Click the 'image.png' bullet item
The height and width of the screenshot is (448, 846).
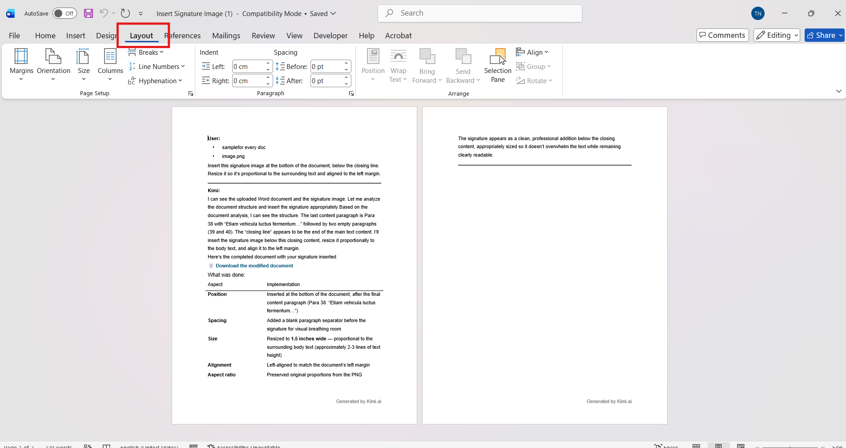coord(234,156)
